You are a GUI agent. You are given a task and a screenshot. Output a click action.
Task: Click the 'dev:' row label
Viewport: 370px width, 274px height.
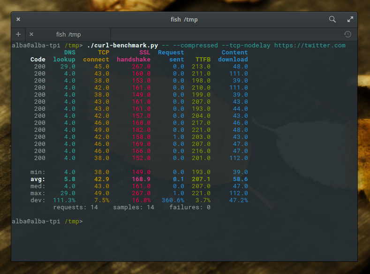pos(38,200)
